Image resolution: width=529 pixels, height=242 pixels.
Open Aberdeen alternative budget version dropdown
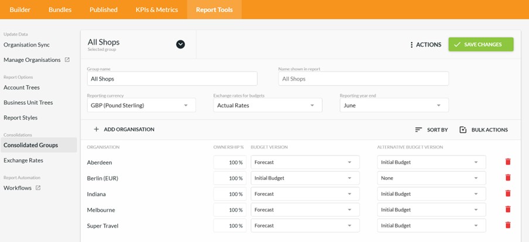432,163
